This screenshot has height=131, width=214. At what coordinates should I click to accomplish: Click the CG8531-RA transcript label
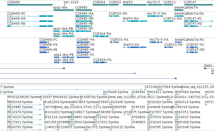173,19
